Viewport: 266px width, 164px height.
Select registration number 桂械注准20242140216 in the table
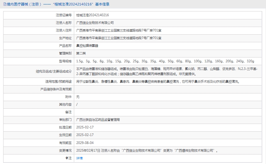pyautogui.click(x=92, y=15)
